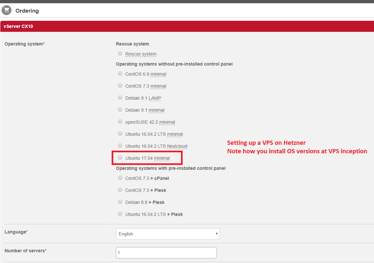Image resolution: width=374 pixels, height=263 pixels.
Task: Select Ubuntu 16.04.2 LTS Nextcloud radio
Action: pyautogui.click(x=120, y=145)
